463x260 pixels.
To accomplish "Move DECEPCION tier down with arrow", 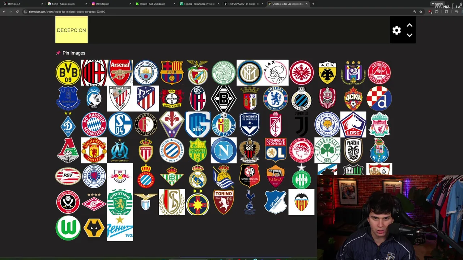I will pyautogui.click(x=409, y=35).
